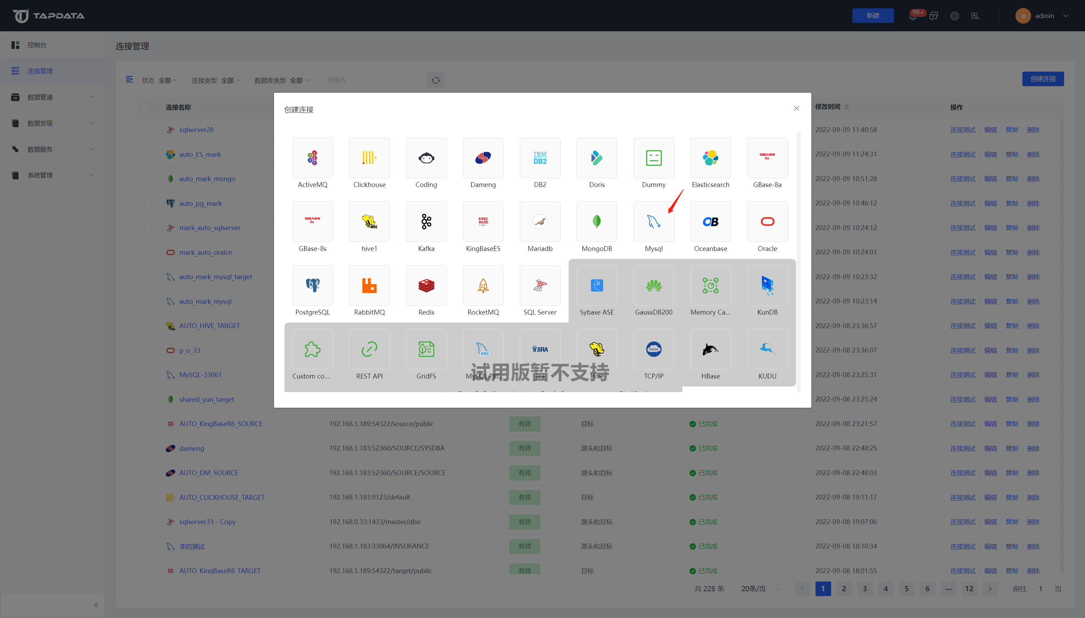The width and height of the screenshot is (1085, 618).
Task: Go to 控制台 in the sidebar
Action: [x=37, y=45]
